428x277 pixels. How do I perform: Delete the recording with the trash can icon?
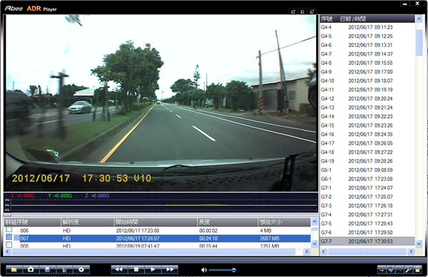point(64,269)
